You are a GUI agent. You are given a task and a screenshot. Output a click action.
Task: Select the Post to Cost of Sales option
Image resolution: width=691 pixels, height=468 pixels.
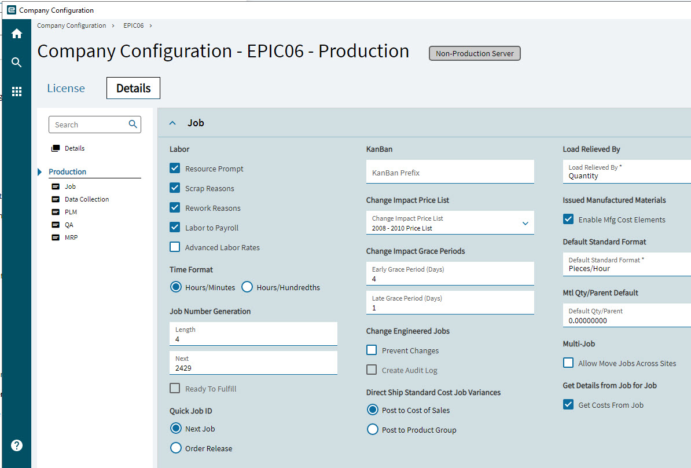(372, 409)
